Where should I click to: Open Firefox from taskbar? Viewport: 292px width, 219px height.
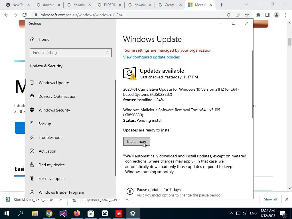[x=77, y=213]
